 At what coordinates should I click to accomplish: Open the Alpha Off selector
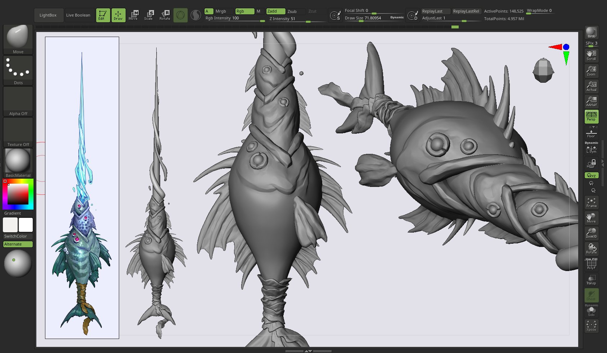(18, 101)
